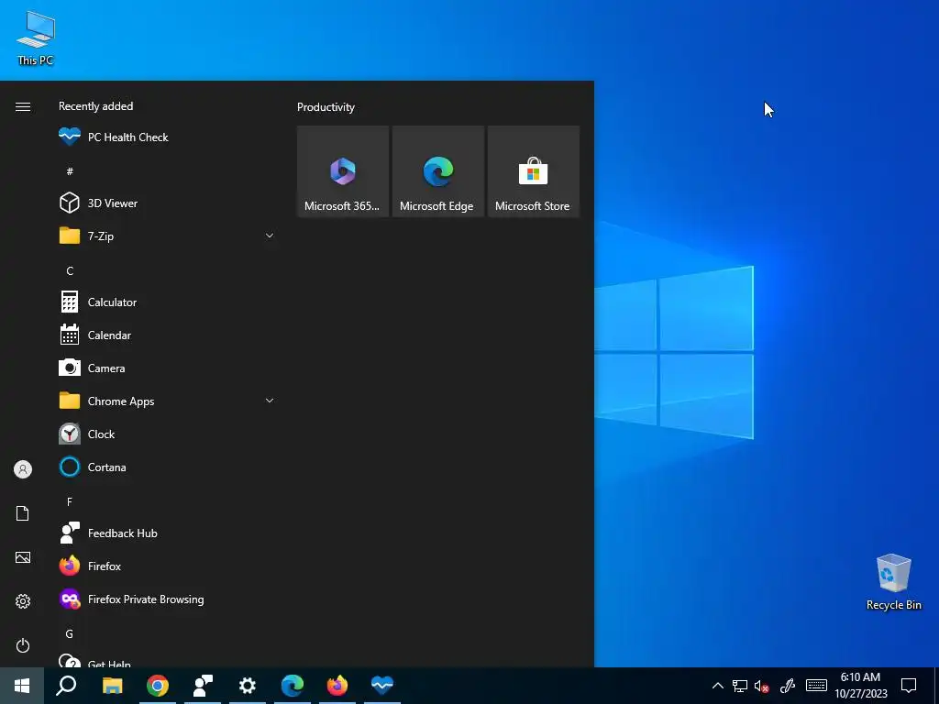Open PC Health Check from Recently added

click(x=166, y=137)
